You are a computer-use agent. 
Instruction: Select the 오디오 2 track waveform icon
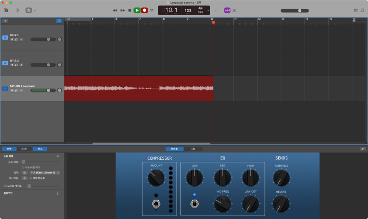point(5,63)
